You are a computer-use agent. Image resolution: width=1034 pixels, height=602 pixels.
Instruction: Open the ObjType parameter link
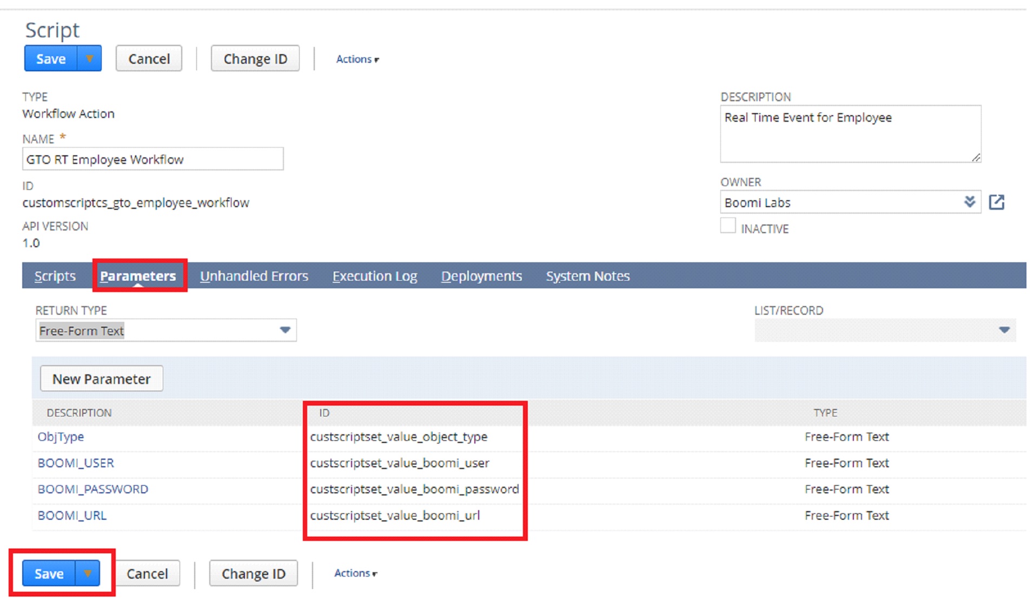[61, 436]
